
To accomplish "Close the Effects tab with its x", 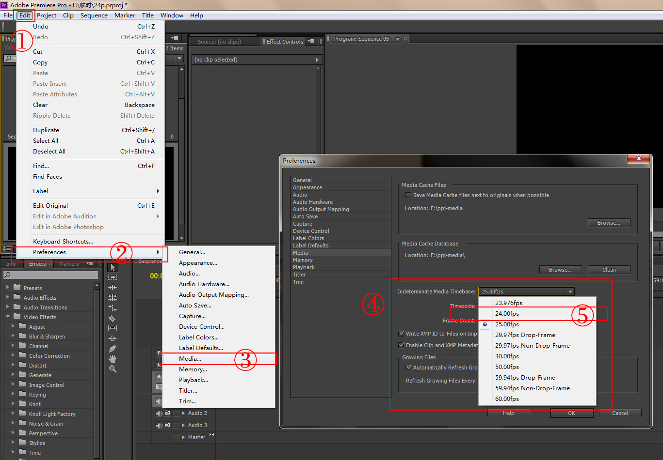I will [x=51, y=264].
